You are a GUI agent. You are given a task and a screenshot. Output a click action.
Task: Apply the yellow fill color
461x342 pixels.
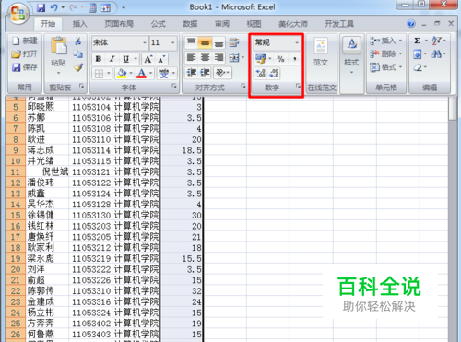pyautogui.click(x=122, y=73)
